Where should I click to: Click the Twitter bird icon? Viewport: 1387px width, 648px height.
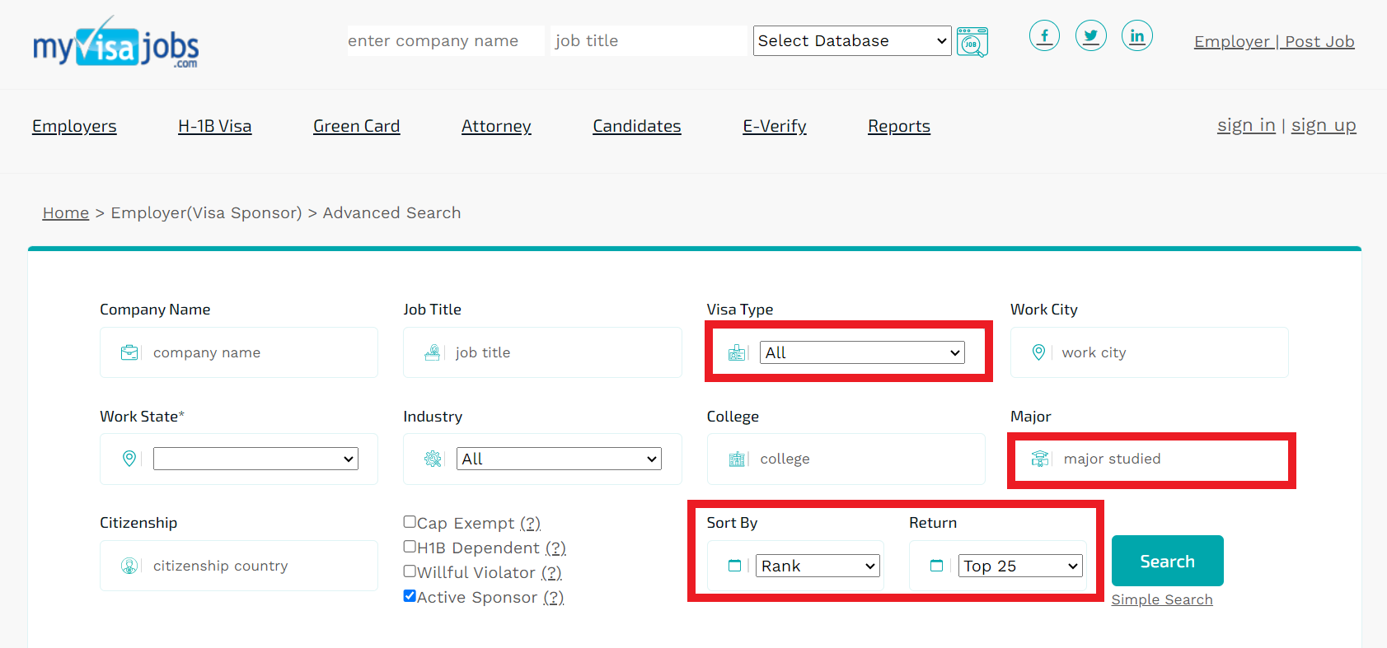pyautogui.click(x=1090, y=35)
